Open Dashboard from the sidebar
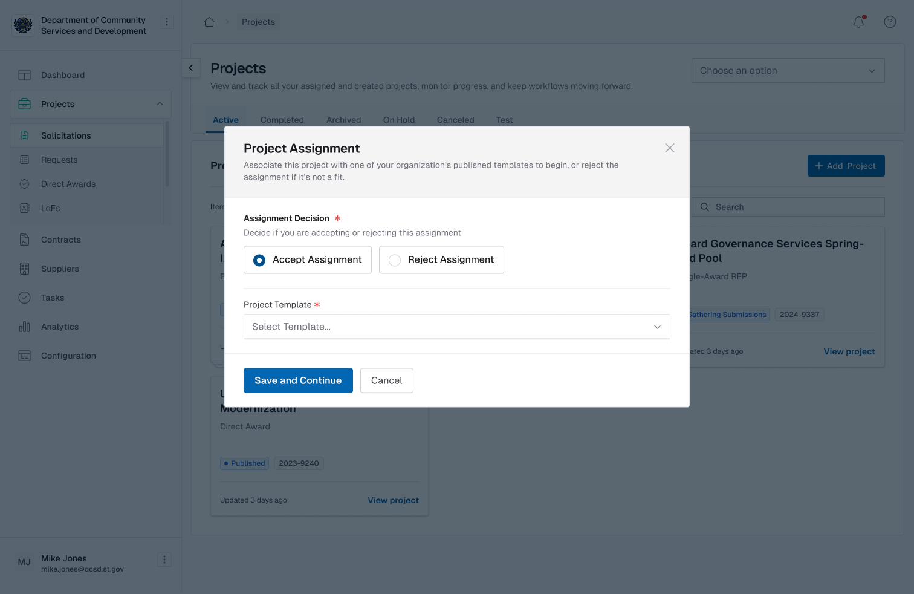 coord(63,75)
